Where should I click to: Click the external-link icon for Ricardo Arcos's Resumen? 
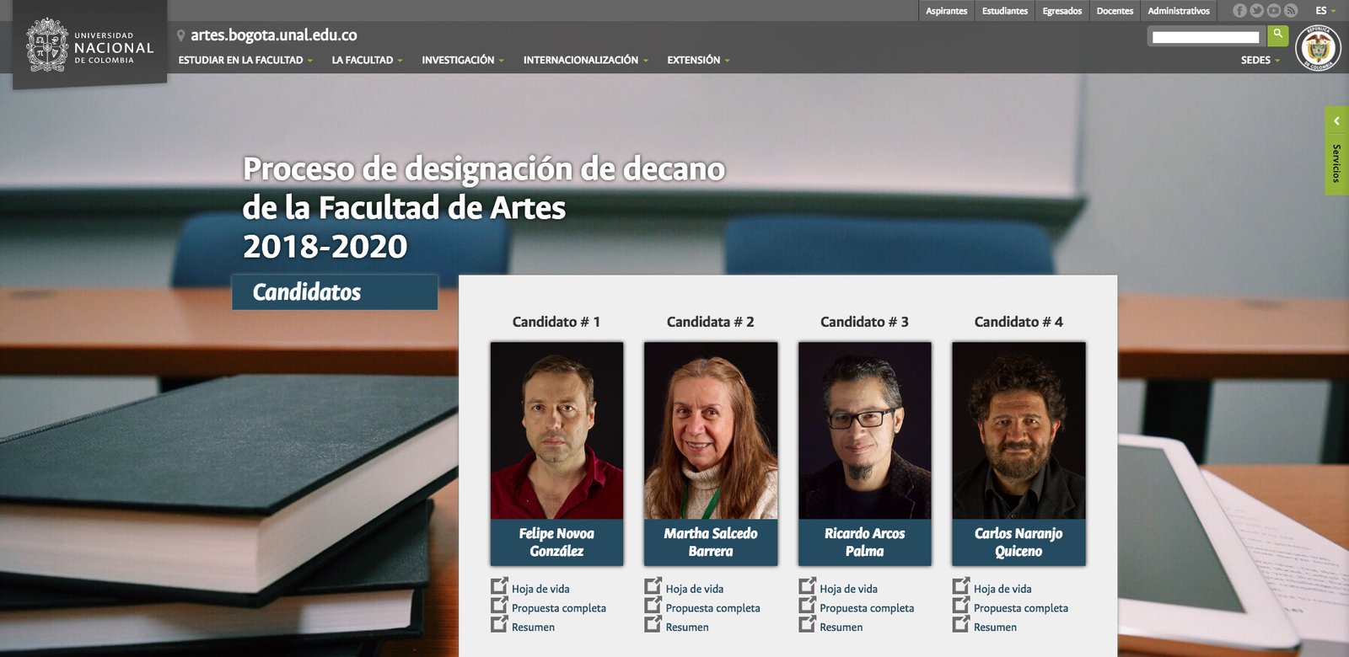[808, 624]
